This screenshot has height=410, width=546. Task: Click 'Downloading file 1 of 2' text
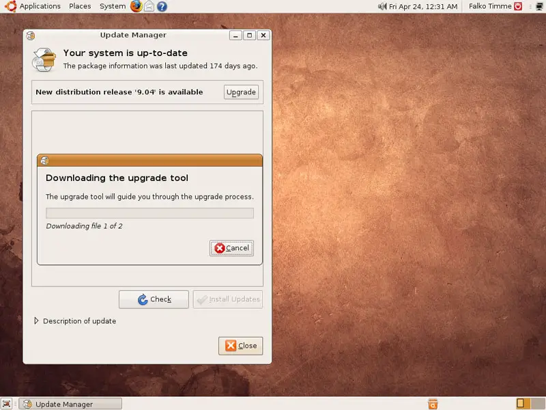pyautogui.click(x=84, y=226)
